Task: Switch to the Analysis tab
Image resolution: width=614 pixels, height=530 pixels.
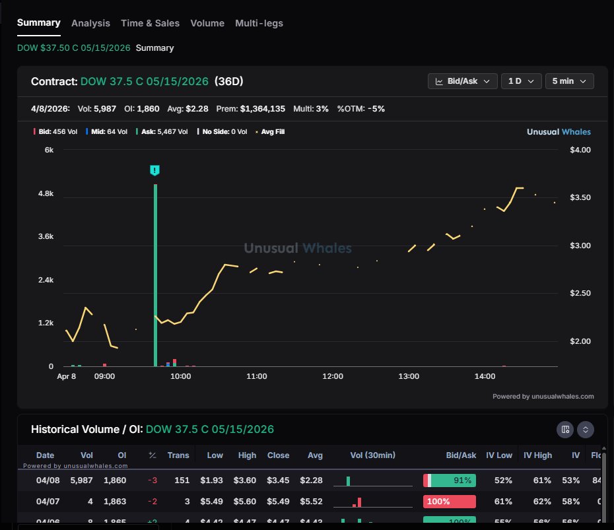Action: 90,23
